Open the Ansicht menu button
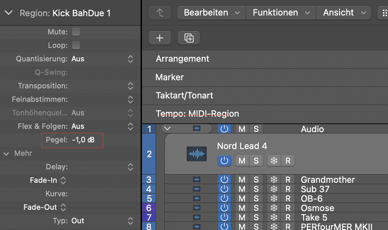This screenshot has height=230, width=388. (x=344, y=13)
